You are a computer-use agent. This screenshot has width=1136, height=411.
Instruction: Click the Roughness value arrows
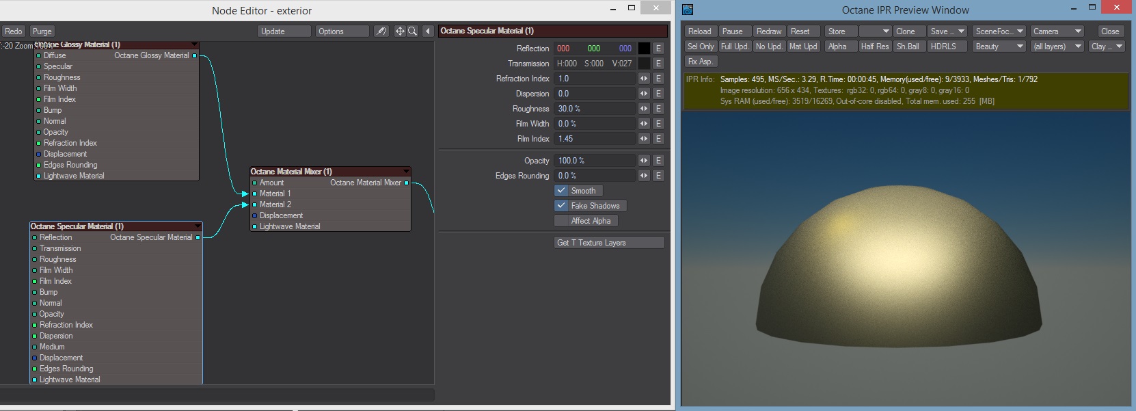(644, 109)
